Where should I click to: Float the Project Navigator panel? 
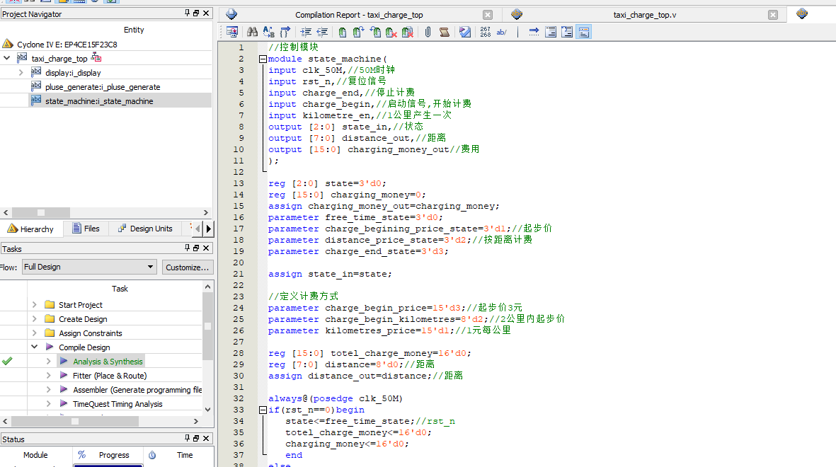196,13
